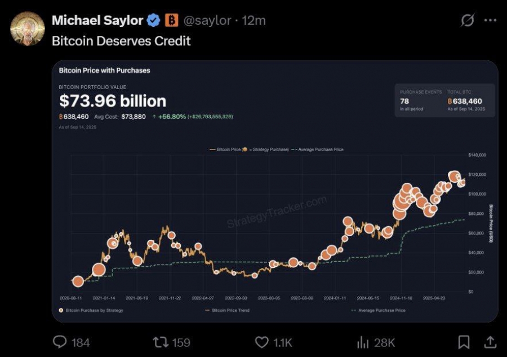The width and height of the screenshot is (507, 357).
Task: Share the tweet with the share icon
Action: click(x=490, y=342)
